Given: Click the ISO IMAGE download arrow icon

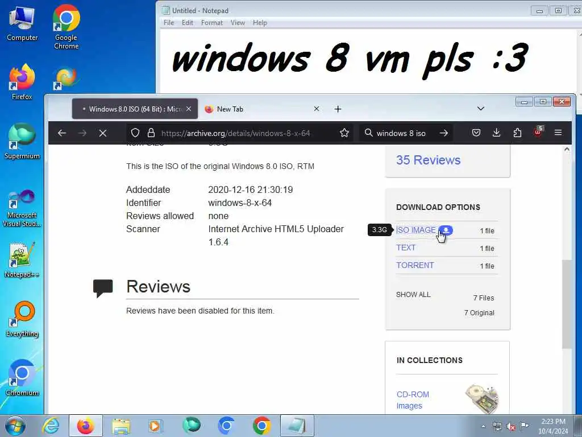Looking at the screenshot, I should click(446, 230).
